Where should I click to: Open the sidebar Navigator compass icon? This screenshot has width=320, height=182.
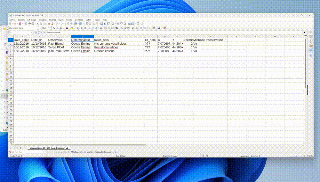311,51
